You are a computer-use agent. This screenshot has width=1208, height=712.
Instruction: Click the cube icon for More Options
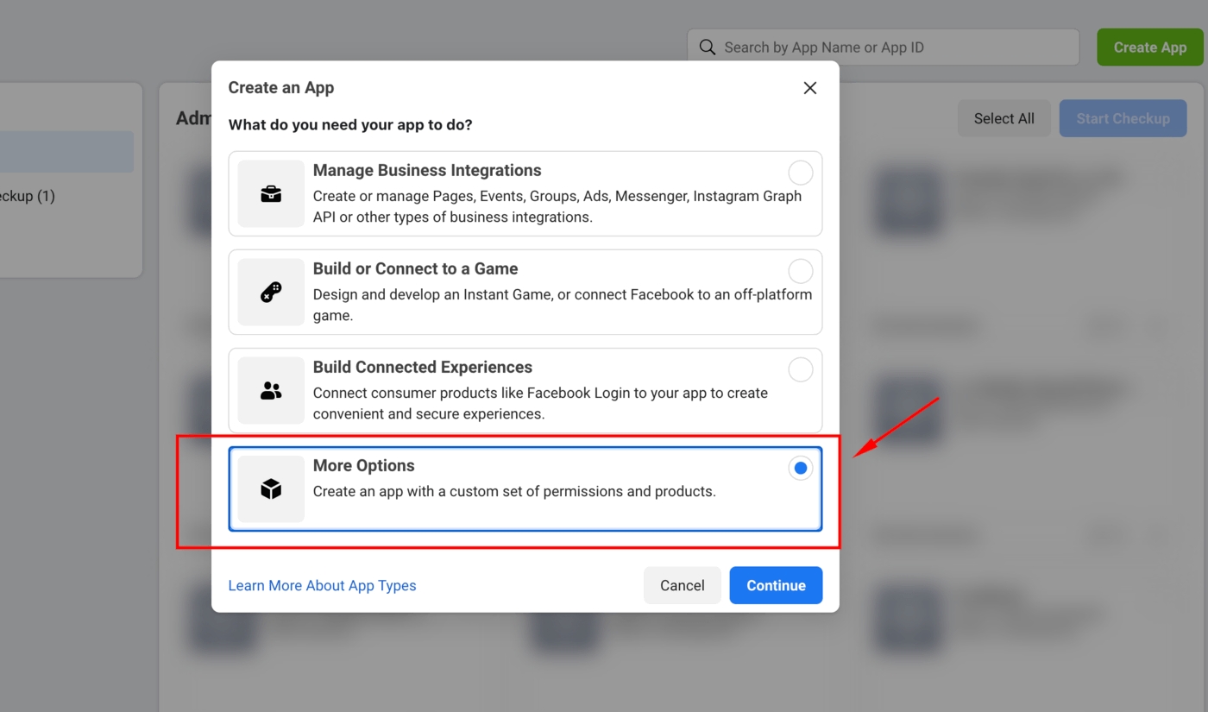coord(271,489)
